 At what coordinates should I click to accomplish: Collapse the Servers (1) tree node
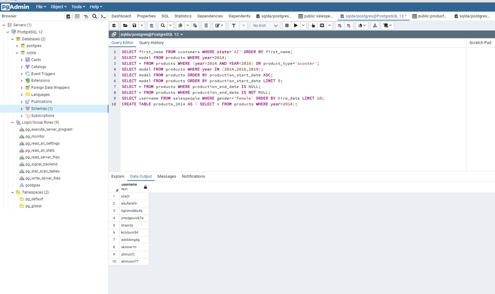tap(4, 25)
